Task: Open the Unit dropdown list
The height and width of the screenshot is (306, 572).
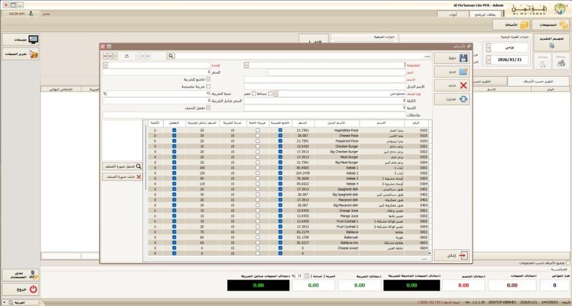Action: coord(105,65)
